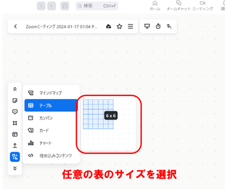225x189 pixels.
Task: Star this whiteboard as favorite
Action: [120, 27]
